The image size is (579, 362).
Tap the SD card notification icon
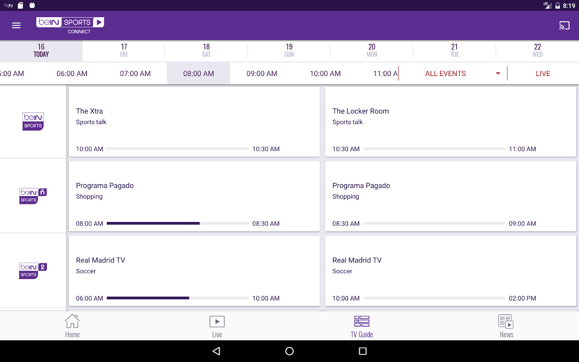21,5
